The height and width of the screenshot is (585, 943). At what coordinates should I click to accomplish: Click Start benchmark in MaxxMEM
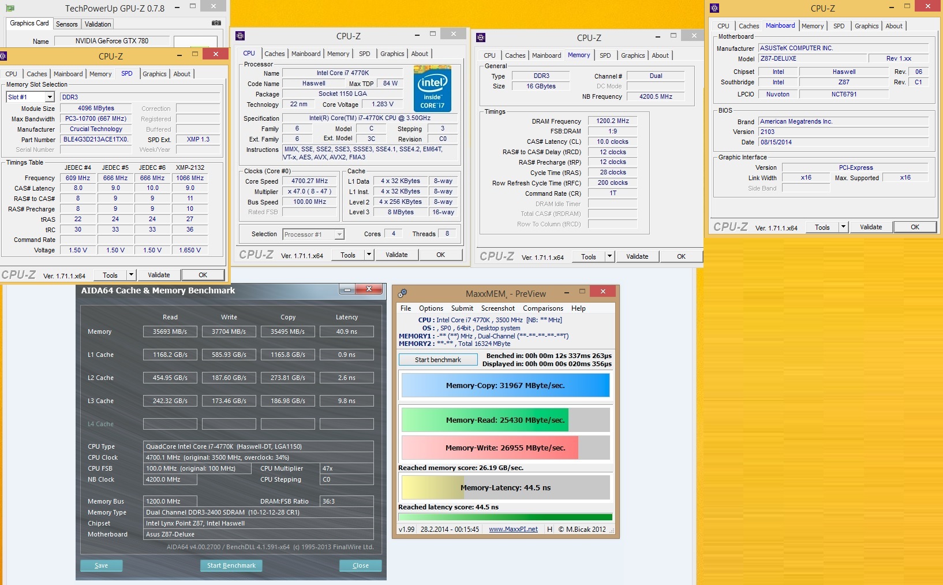(x=437, y=360)
